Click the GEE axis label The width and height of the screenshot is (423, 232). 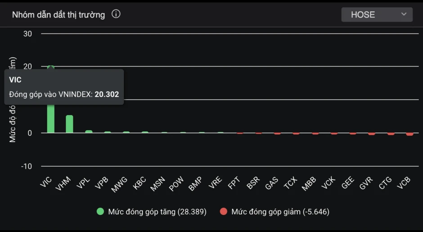pos(347,183)
